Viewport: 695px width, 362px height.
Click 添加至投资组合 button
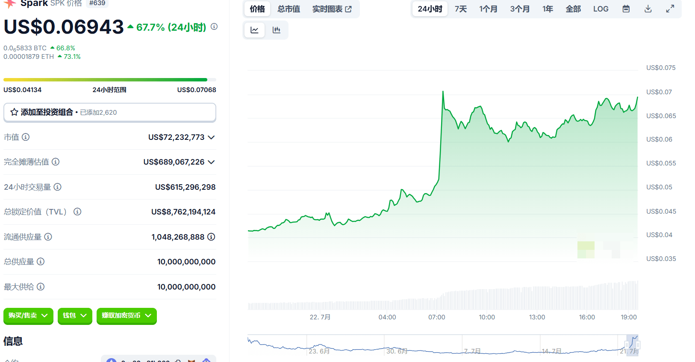(x=109, y=112)
